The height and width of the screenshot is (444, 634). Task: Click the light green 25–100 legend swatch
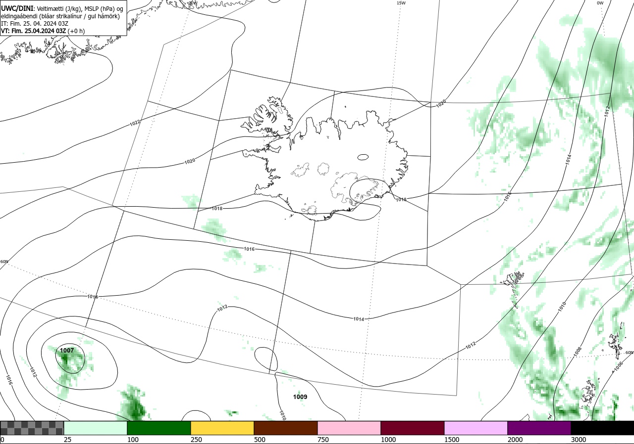[x=96, y=428]
